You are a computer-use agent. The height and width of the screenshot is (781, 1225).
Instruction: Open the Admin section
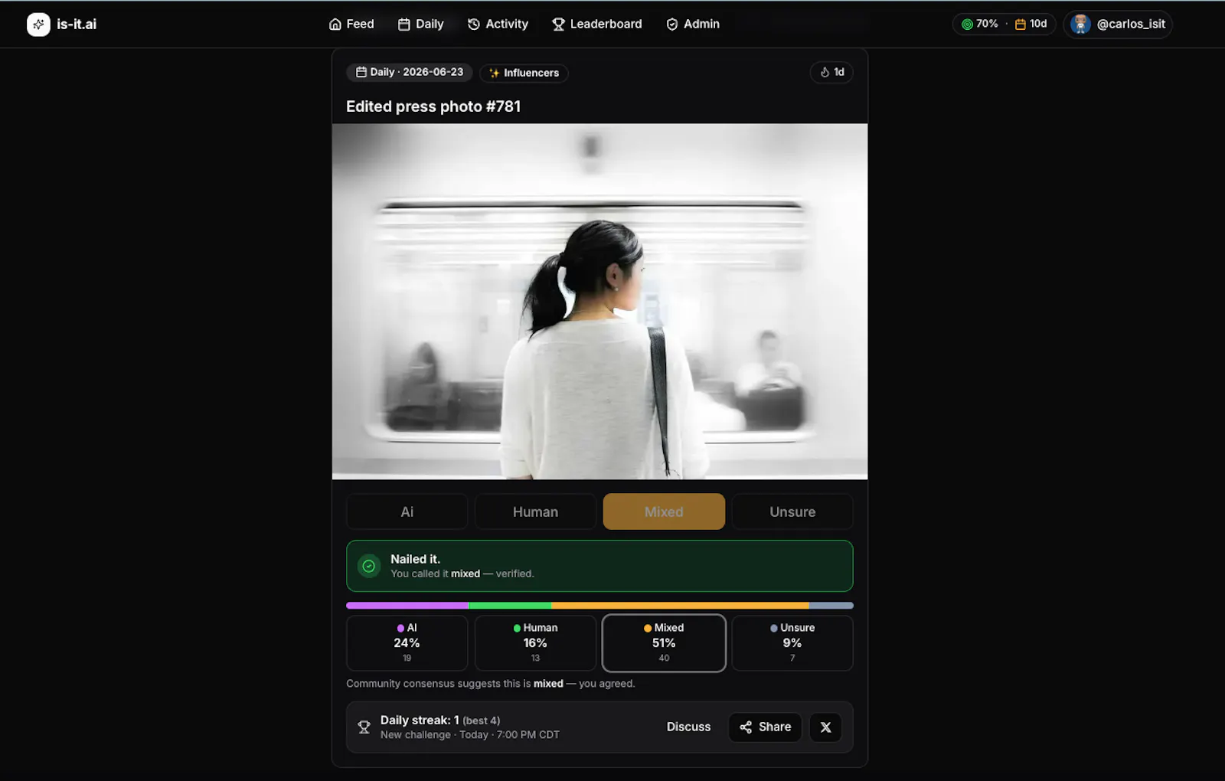coord(693,25)
